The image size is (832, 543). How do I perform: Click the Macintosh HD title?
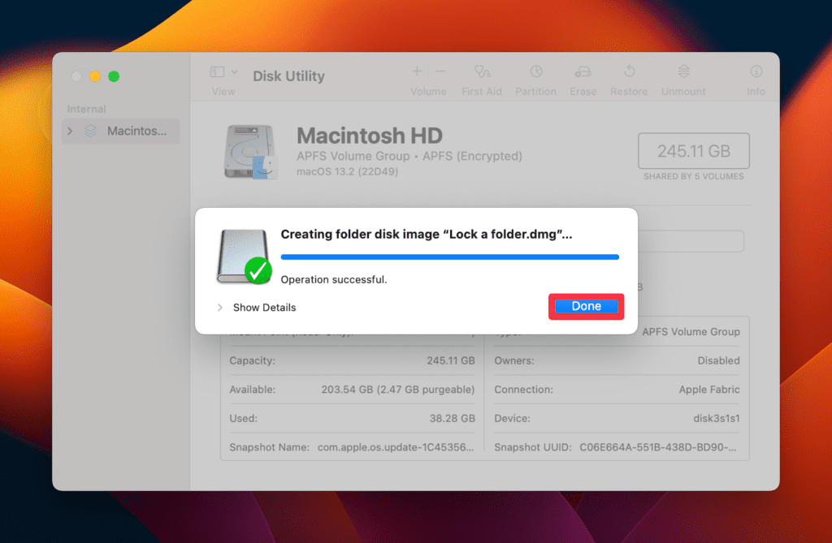[x=370, y=136]
